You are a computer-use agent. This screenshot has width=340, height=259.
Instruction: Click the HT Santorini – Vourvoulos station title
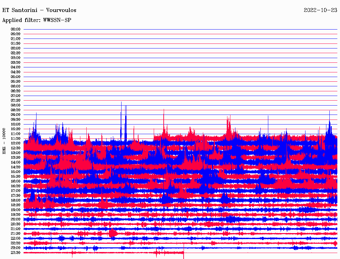click(x=39, y=10)
